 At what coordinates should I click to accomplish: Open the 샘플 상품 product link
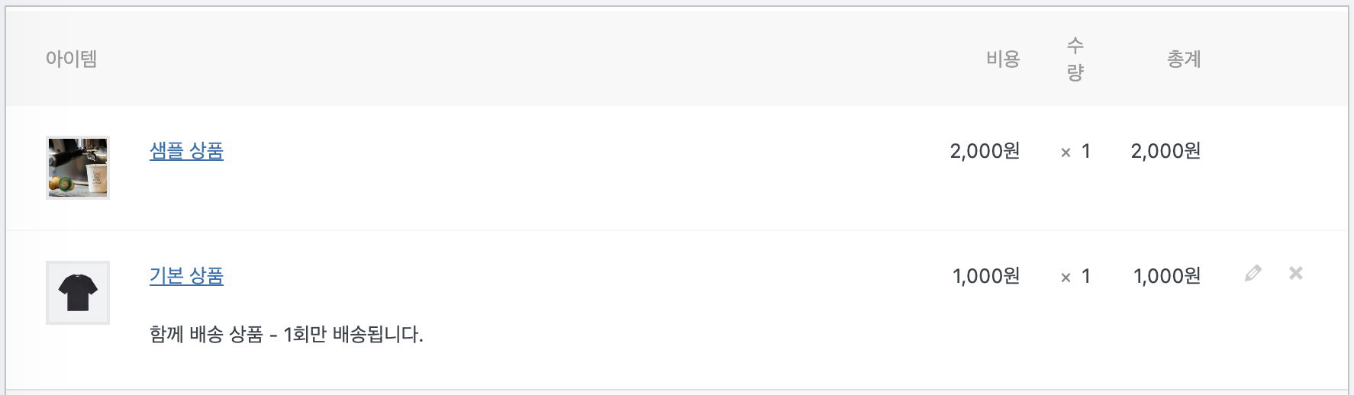tap(186, 151)
